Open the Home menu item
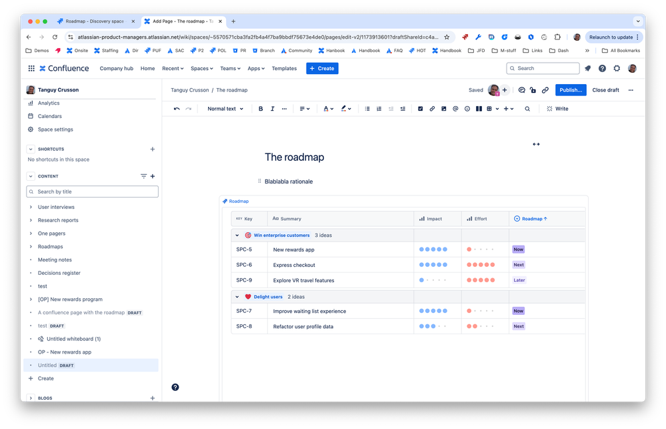Viewport: 666px width, 429px height. [148, 69]
